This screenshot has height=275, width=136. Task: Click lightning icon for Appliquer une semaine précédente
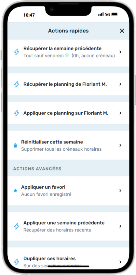click(17, 226)
